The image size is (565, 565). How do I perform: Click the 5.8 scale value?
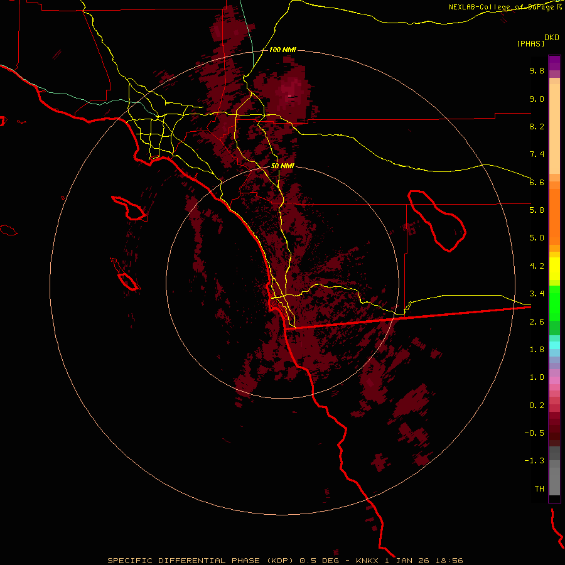click(537, 210)
